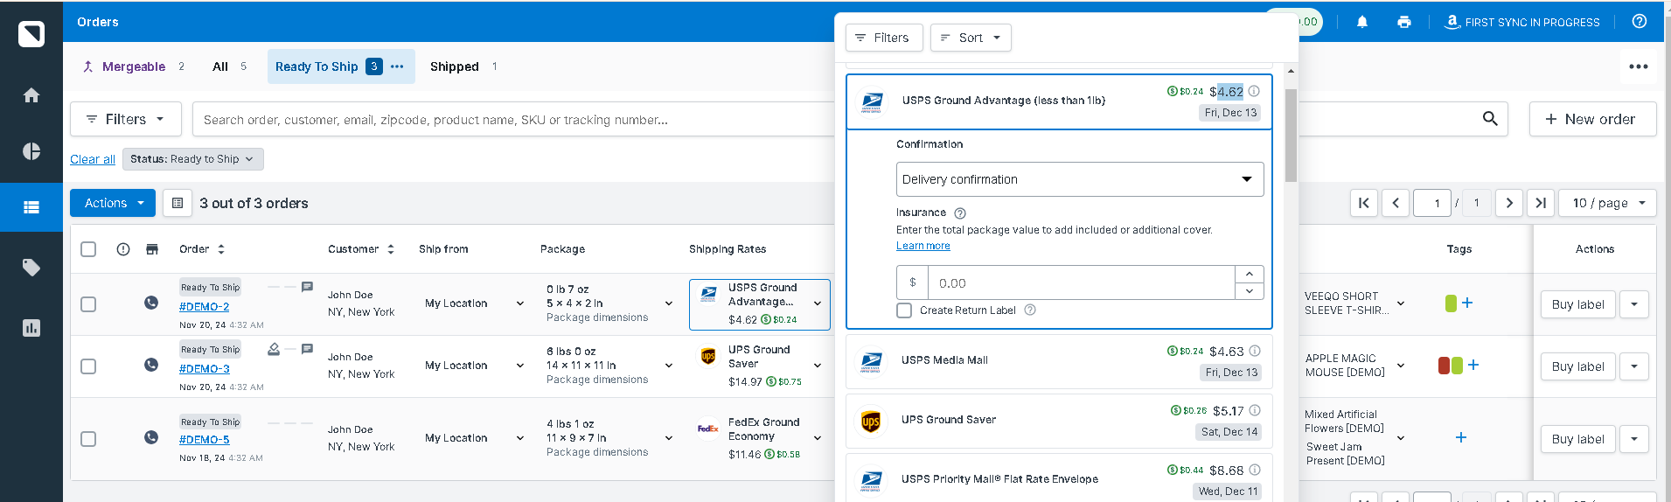The image size is (1671, 502).
Task: Tick the select-all orders checkbox
Action: point(88,249)
